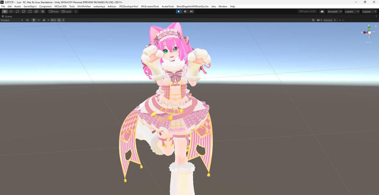The image size is (379, 195).
Task: Open the Shaded draw mode dropdown
Action: [x=12, y=20]
